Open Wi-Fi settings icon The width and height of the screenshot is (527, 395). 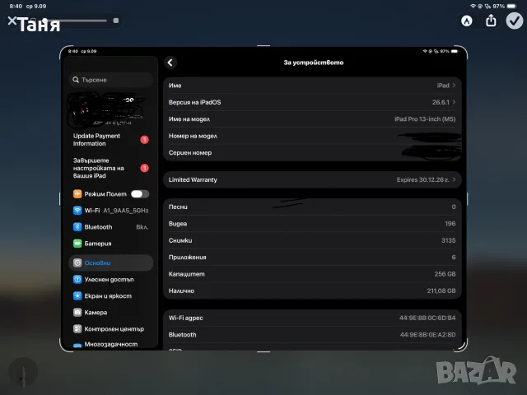tap(77, 211)
